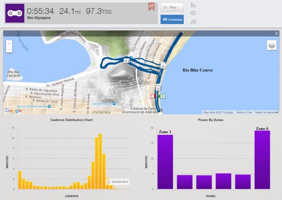Switch to the Summary tab
The width and height of the screenshot is (282, 200).
click(172, 19)
